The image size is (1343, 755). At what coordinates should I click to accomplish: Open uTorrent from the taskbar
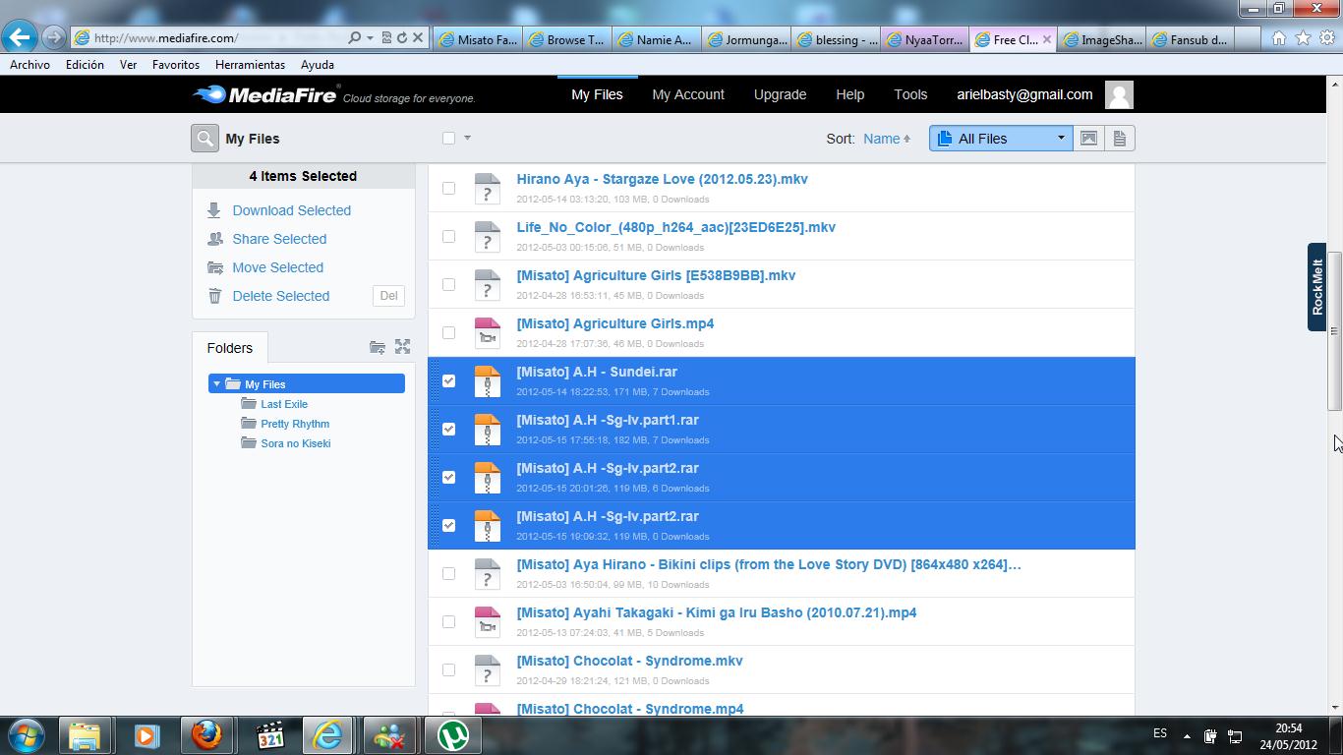click(x=453, y=735)
